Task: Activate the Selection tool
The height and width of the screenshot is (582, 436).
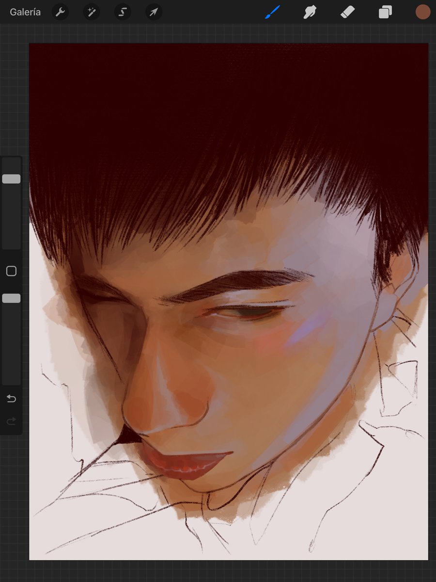Action: 123,12
